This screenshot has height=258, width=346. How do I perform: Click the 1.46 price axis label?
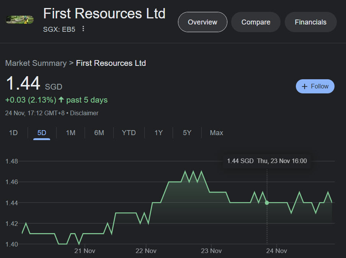tap(12, 182)
